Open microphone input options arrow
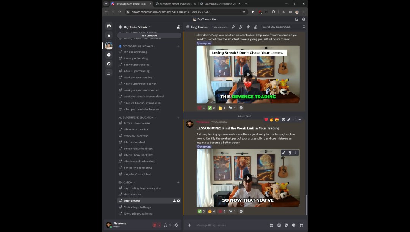Image resolution: width=410 pixels, height=232 pixels. pos(159,225)
